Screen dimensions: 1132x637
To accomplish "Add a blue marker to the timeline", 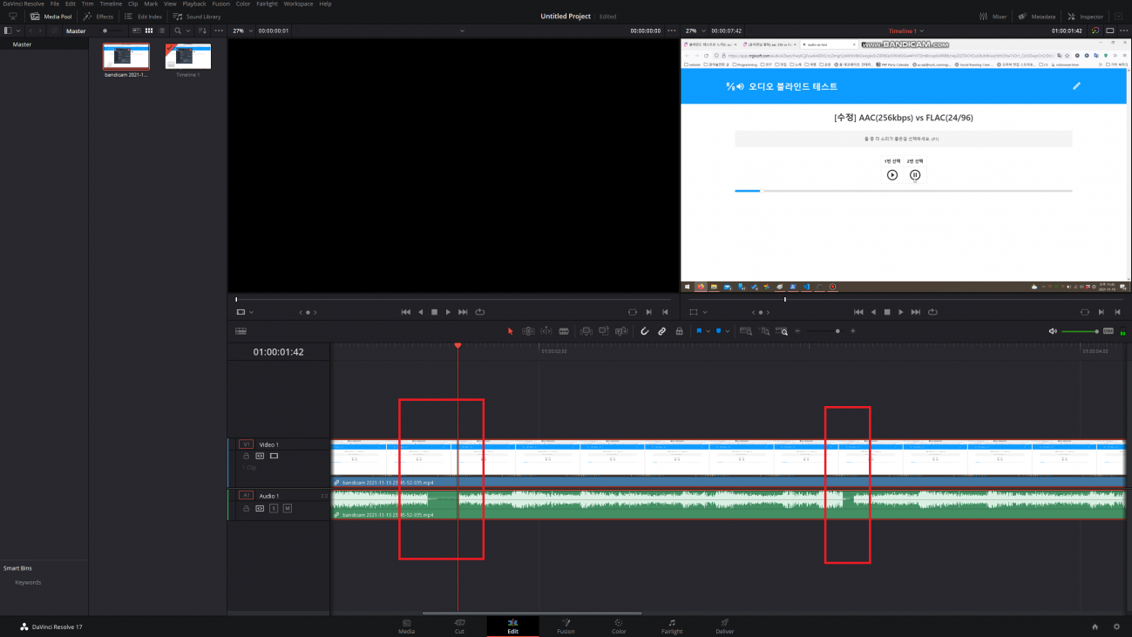I will click(x=719, y=331).
